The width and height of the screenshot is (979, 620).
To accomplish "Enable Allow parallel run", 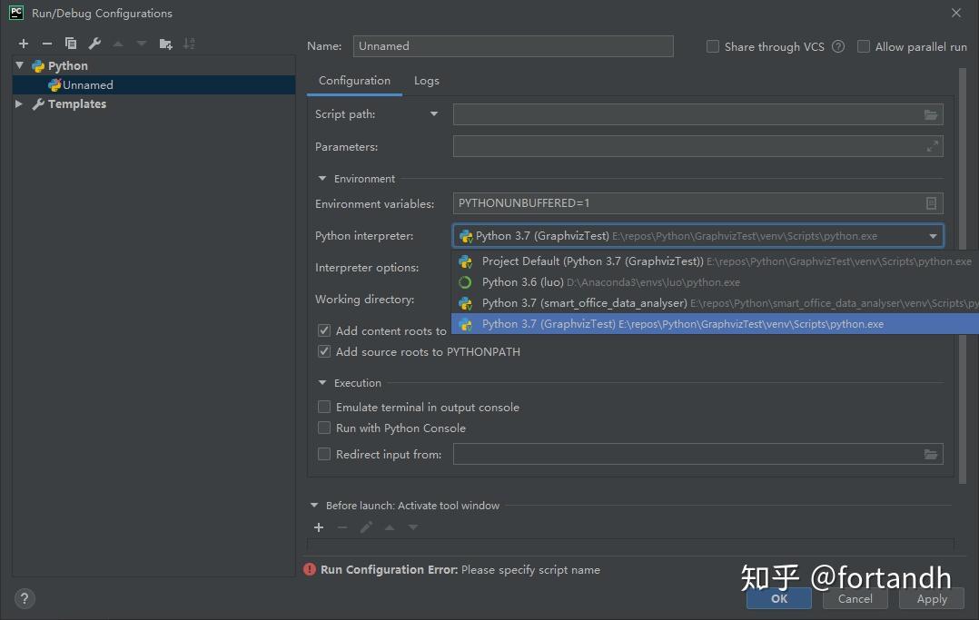I will [x=862, y=45].
